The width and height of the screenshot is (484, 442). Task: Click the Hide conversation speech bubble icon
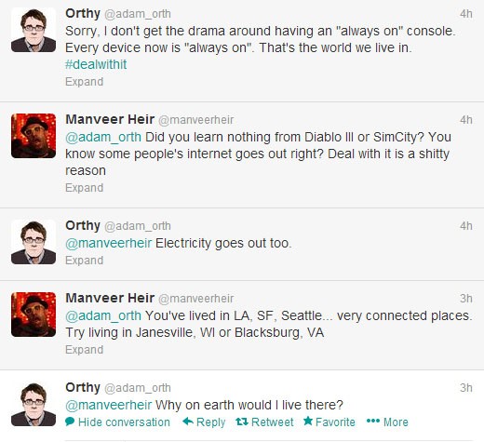tap(70, 422)
